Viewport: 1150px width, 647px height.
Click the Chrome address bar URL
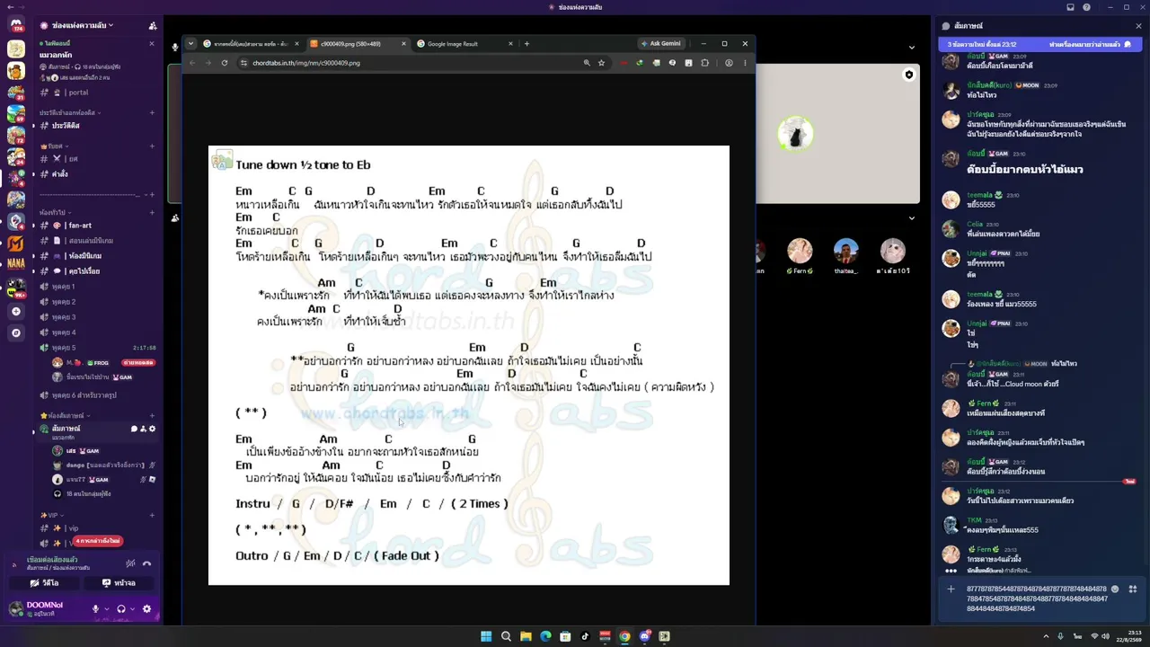click(x=306, y=63)
